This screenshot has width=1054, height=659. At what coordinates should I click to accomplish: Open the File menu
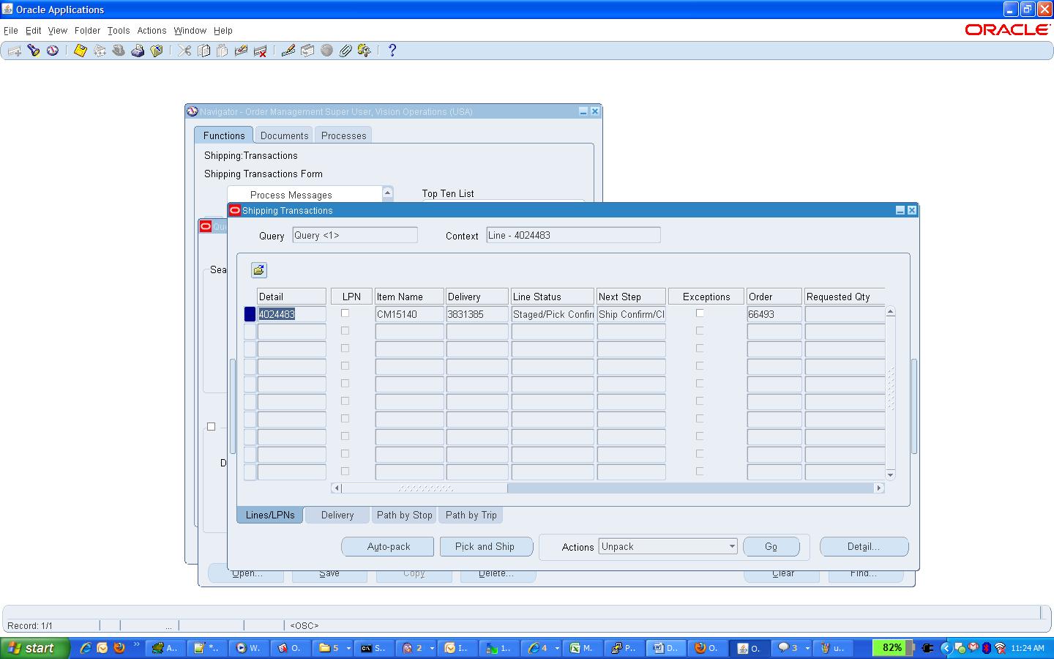click(x=10, y=31)
